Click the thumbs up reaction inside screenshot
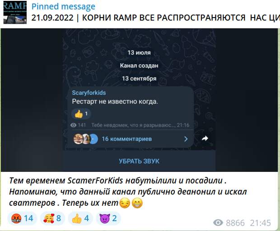 click(x=81, y=114)
